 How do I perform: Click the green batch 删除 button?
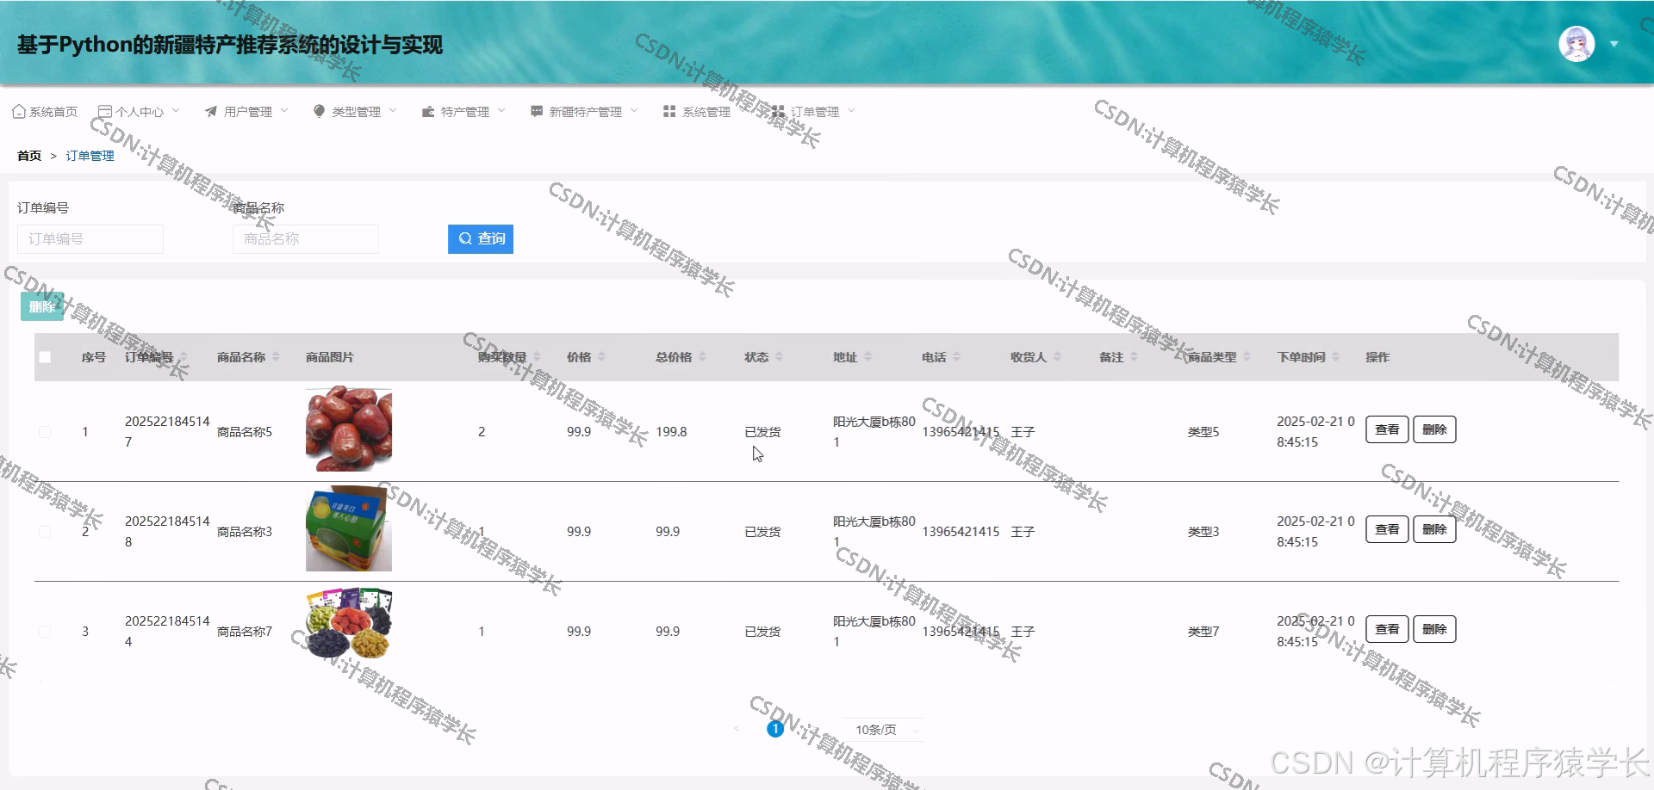(x=42, y=306)
